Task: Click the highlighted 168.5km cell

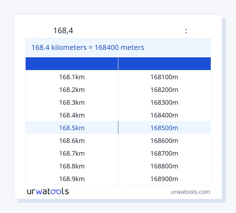Action: (72, 128)
